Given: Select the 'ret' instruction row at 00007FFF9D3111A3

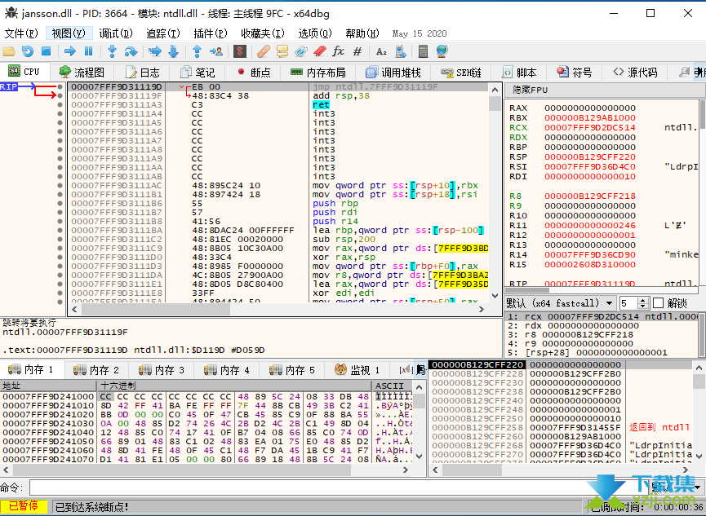Looking at the screenshot, I should point(278,105).
